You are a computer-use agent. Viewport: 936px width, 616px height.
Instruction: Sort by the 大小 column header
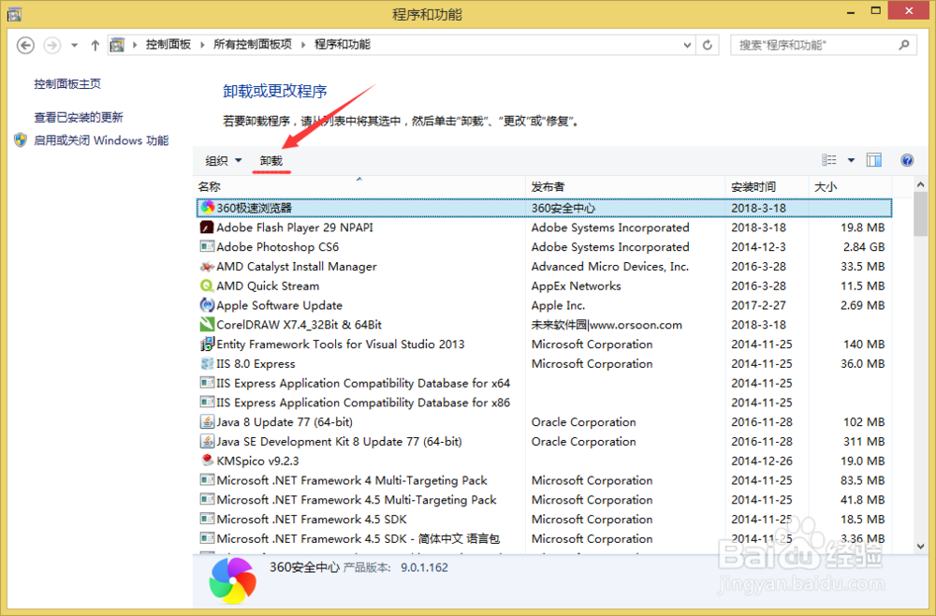pos(850,187)
